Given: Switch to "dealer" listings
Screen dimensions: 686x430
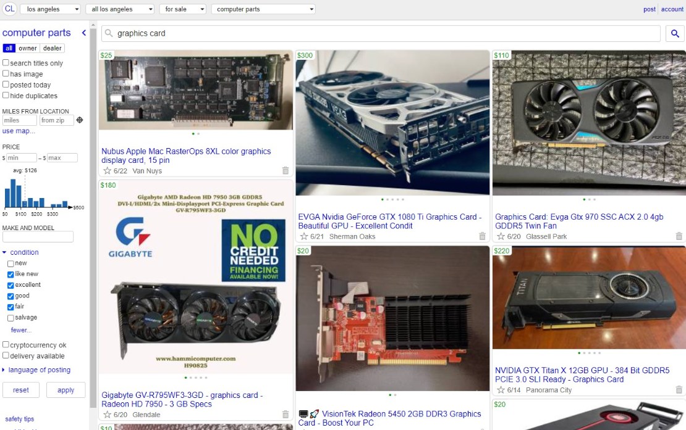Looking at the screenshot, I should coord(53,48).
